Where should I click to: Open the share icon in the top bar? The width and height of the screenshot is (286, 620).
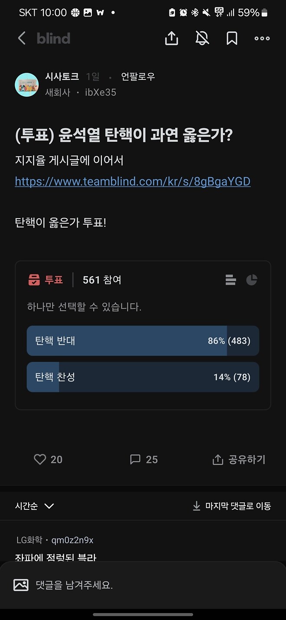pos(171,38)
